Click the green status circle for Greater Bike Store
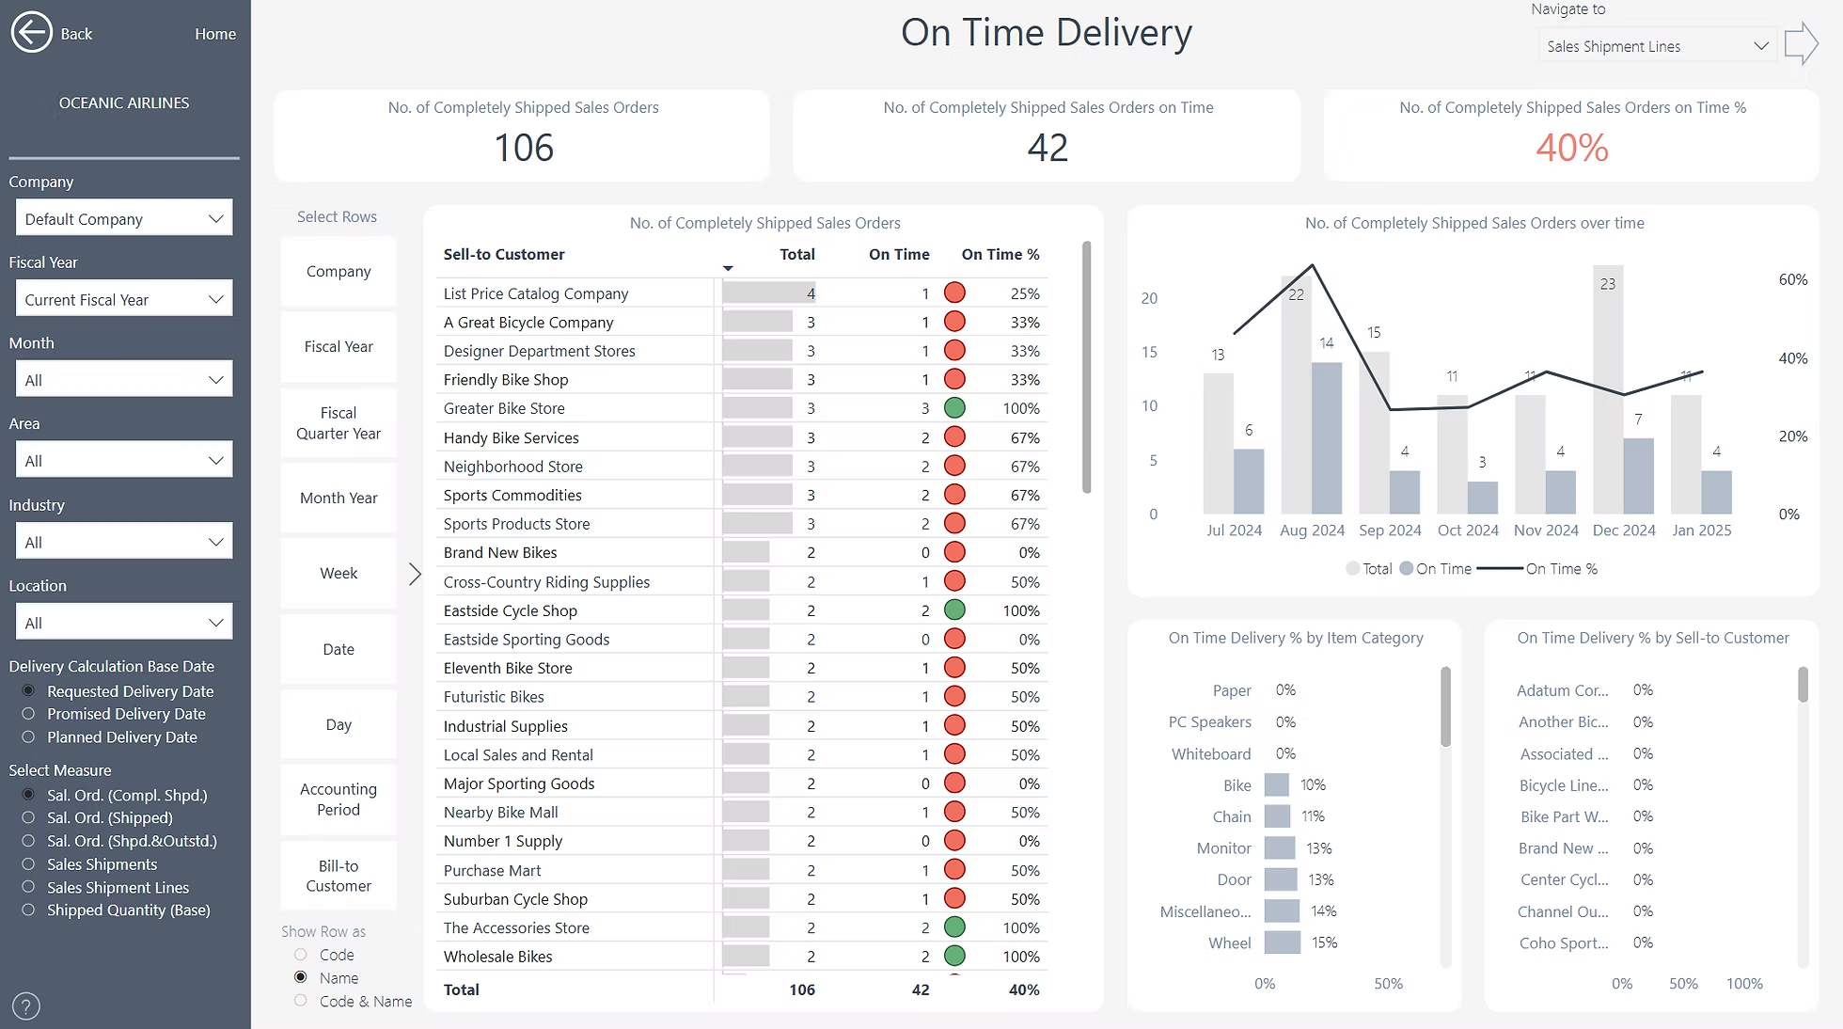Viewport: 1843px width, 1029px height. pos(955,408)
